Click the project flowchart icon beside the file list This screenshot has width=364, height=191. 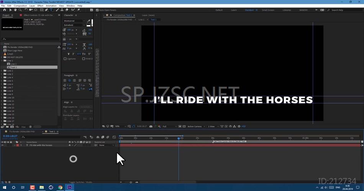(x=59, y=47)
